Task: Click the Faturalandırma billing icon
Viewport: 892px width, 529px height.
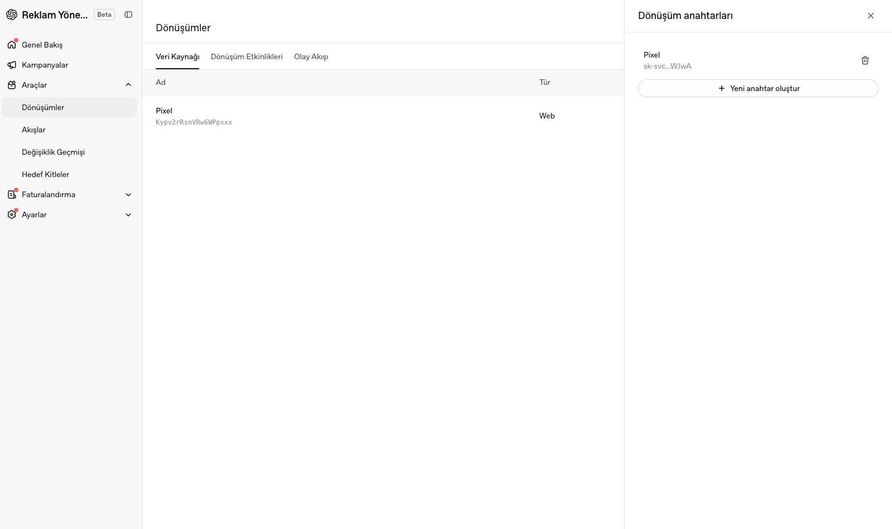Action: coord(12,194)
